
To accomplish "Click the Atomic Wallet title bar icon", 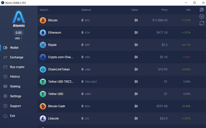I will tap(3, 3).
